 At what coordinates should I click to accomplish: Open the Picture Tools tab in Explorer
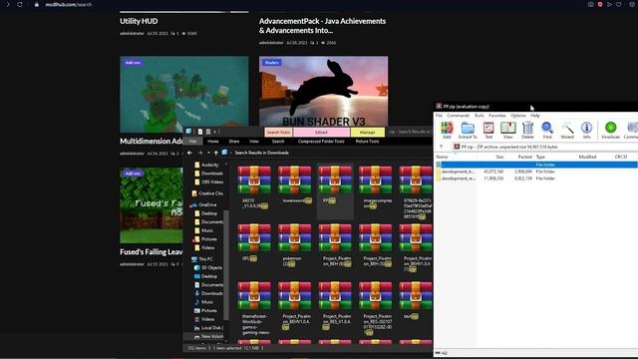click(x=367, y=142)
